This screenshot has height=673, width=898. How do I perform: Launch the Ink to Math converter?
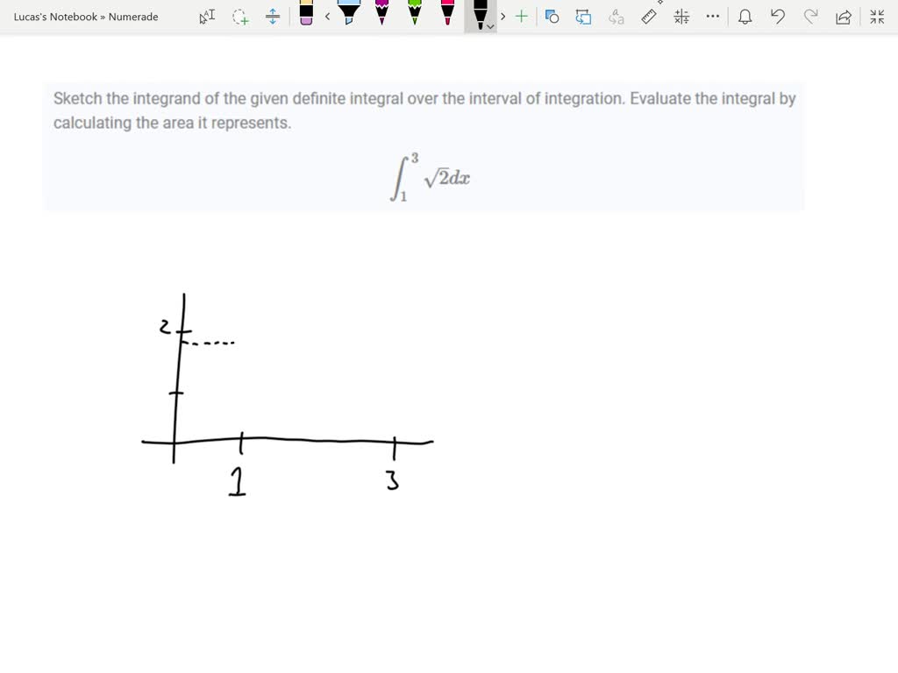pyautogui.click(x=681, y=16)
